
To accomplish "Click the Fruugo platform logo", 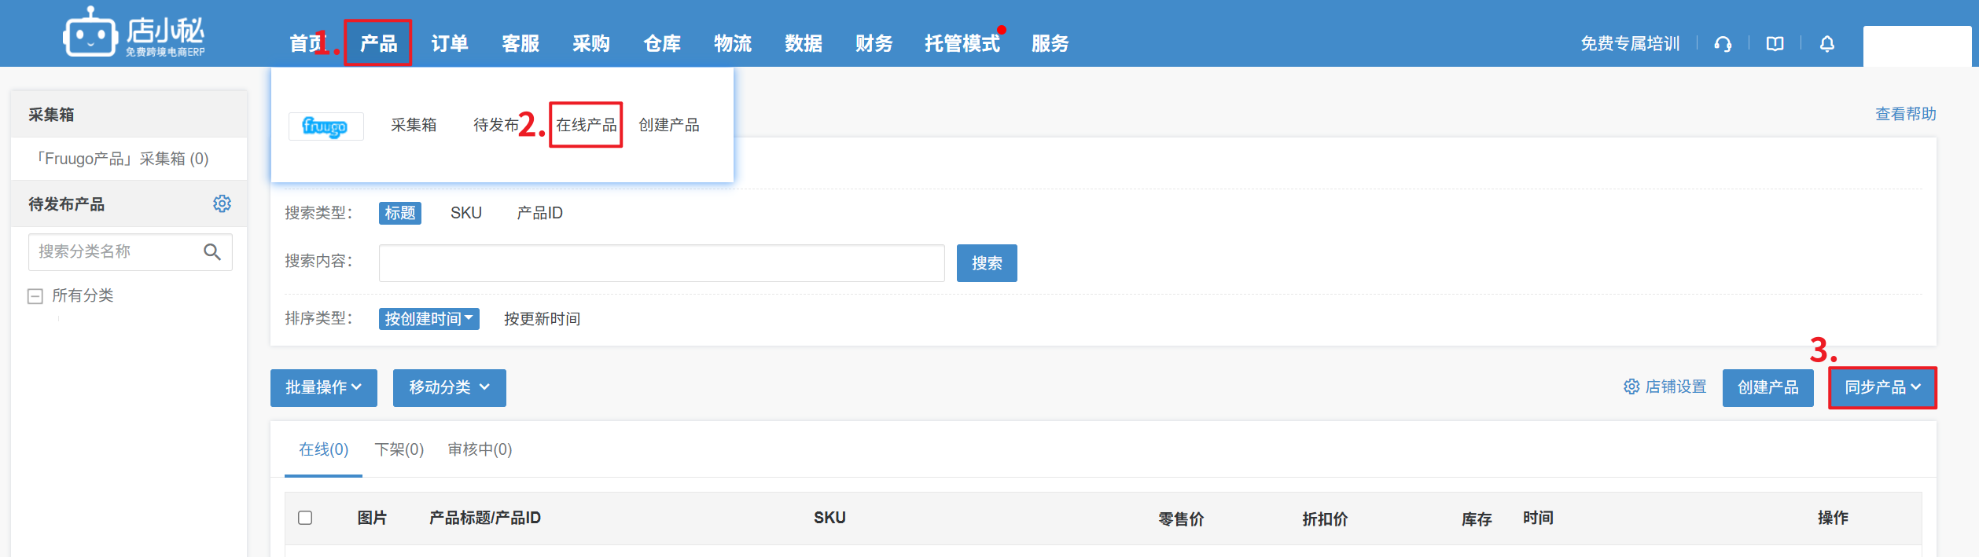I will click(326, 126).
